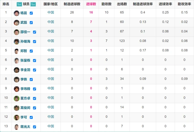Click 杨晨's player avatar
Image resolution: width=194 pixels, height=132 pixels.
point(16,13)
